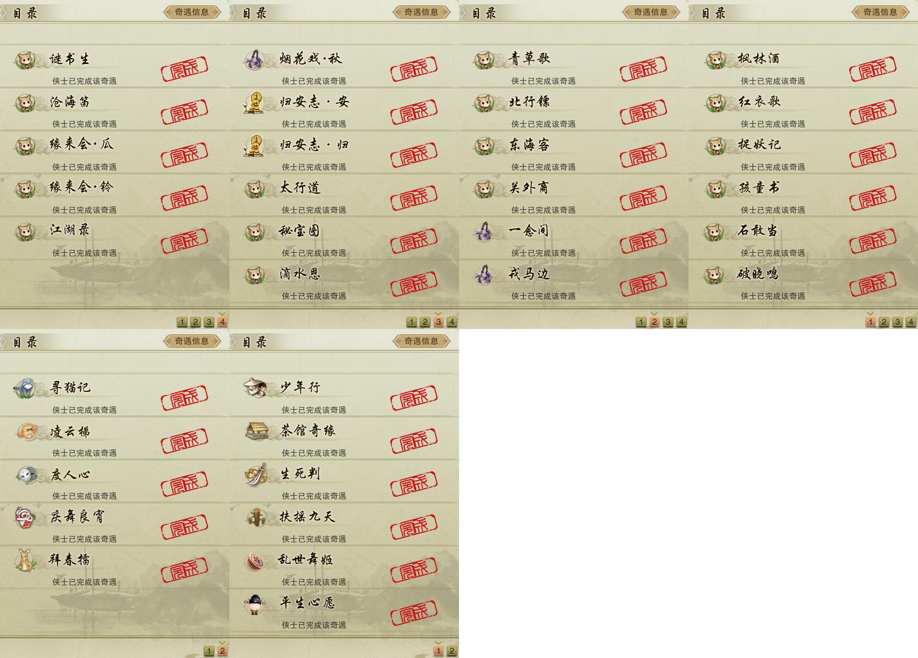Click the cat icon for 寻猫记

point(25,388)
